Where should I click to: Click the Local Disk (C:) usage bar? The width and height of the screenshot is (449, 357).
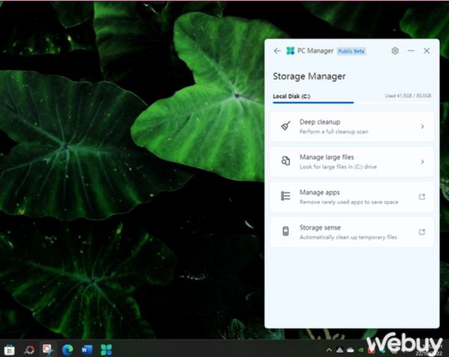tap(352, 102)
